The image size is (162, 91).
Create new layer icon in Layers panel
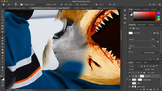click(154, 89)
